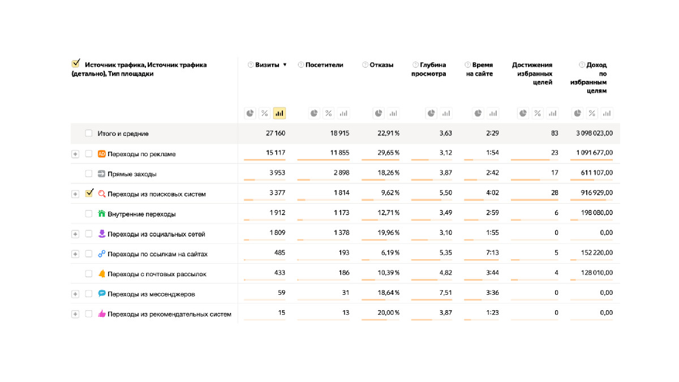Expand the Переходы по рекламе row
Viewport: 679px width, 382px height.
point(75,154)
